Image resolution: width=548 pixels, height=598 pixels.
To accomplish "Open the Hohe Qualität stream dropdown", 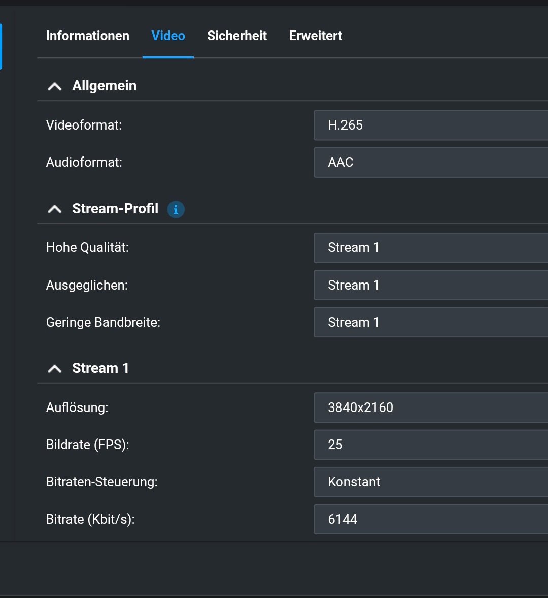I will (x=431, y=248).
